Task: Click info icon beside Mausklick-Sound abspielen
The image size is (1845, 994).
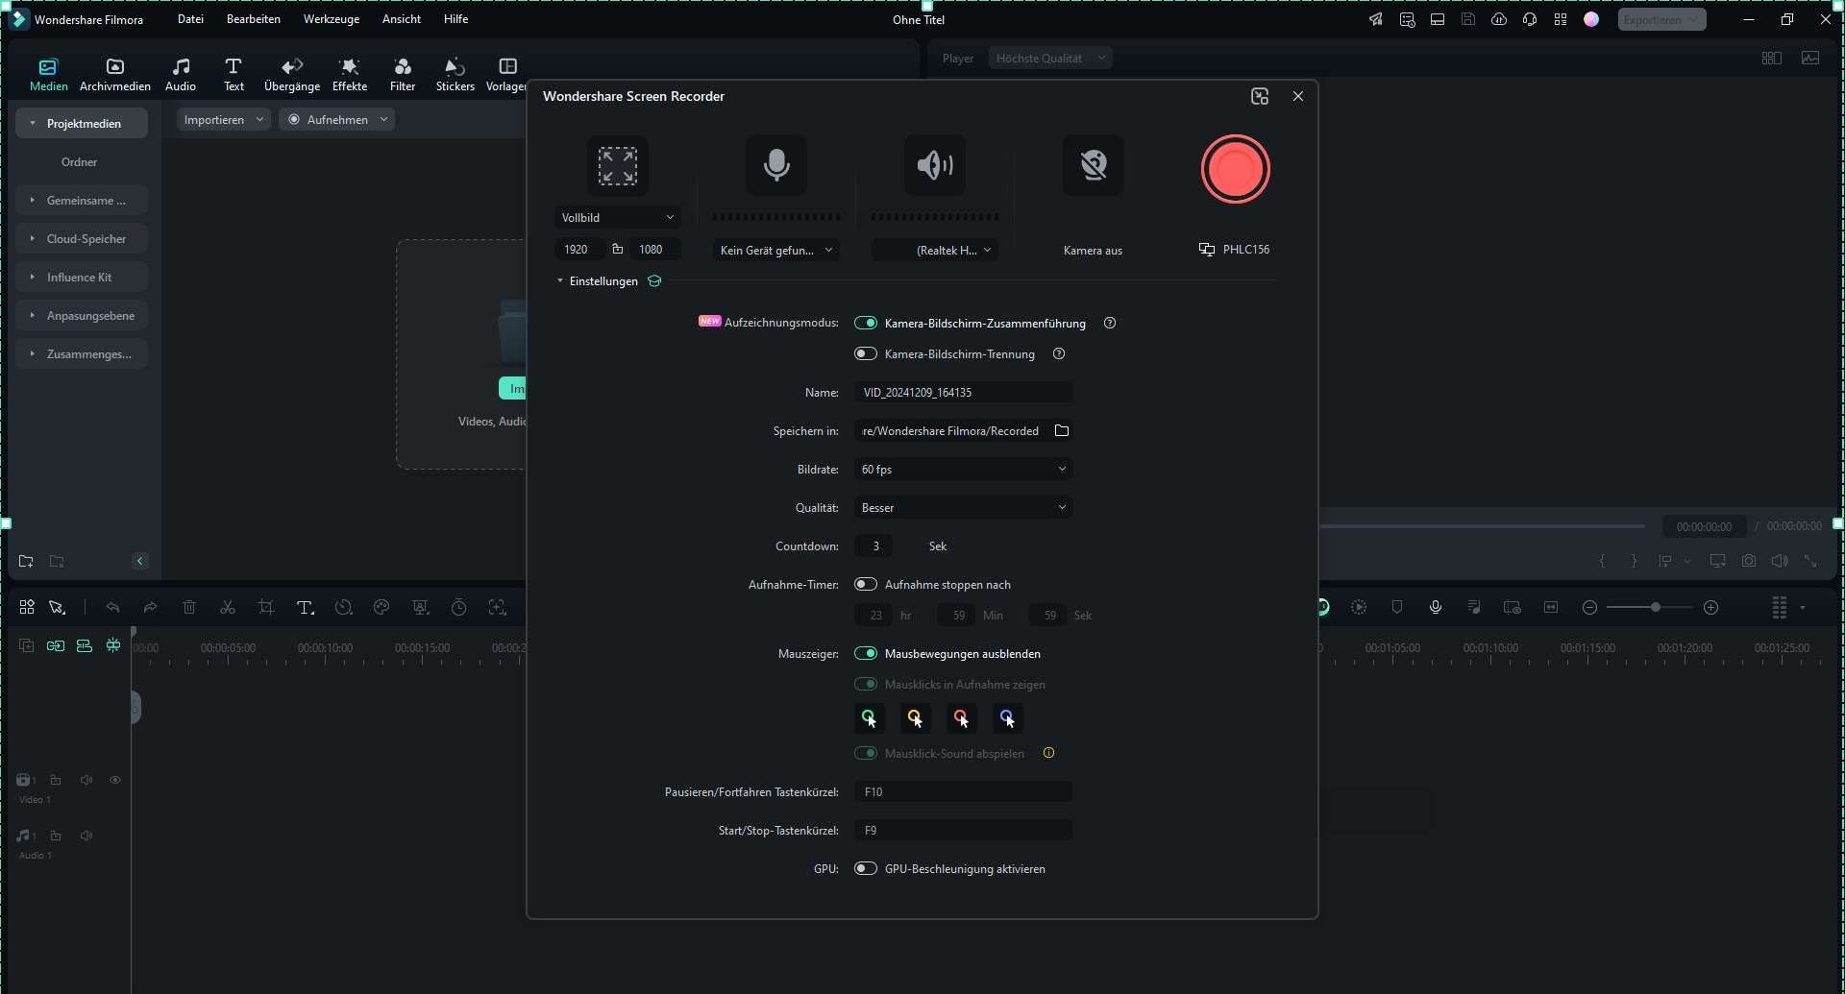Action: (1048, 753)
